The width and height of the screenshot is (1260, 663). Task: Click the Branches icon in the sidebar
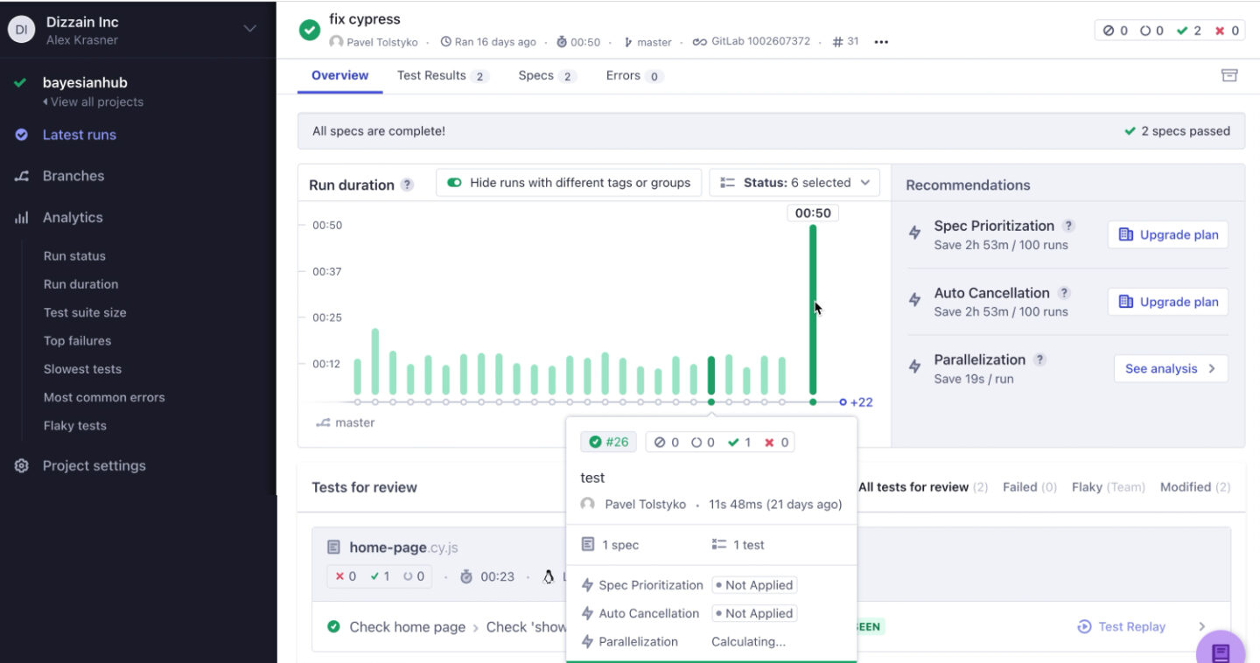tap(22, 176)
